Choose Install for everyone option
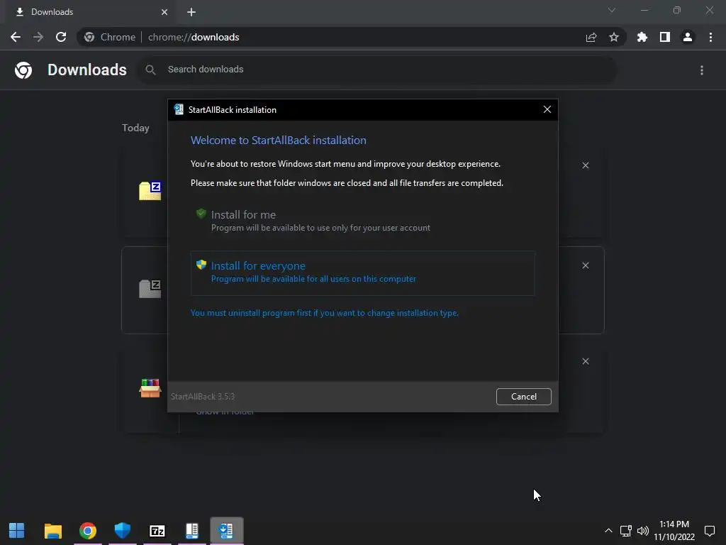This screenshot has width=726, height=545. tap(362, 273)
